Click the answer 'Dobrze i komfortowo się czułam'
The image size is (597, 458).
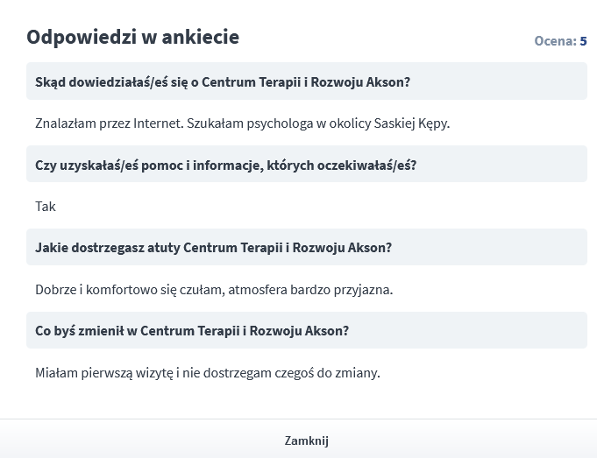pyautogui.click(x=214, y=290)
